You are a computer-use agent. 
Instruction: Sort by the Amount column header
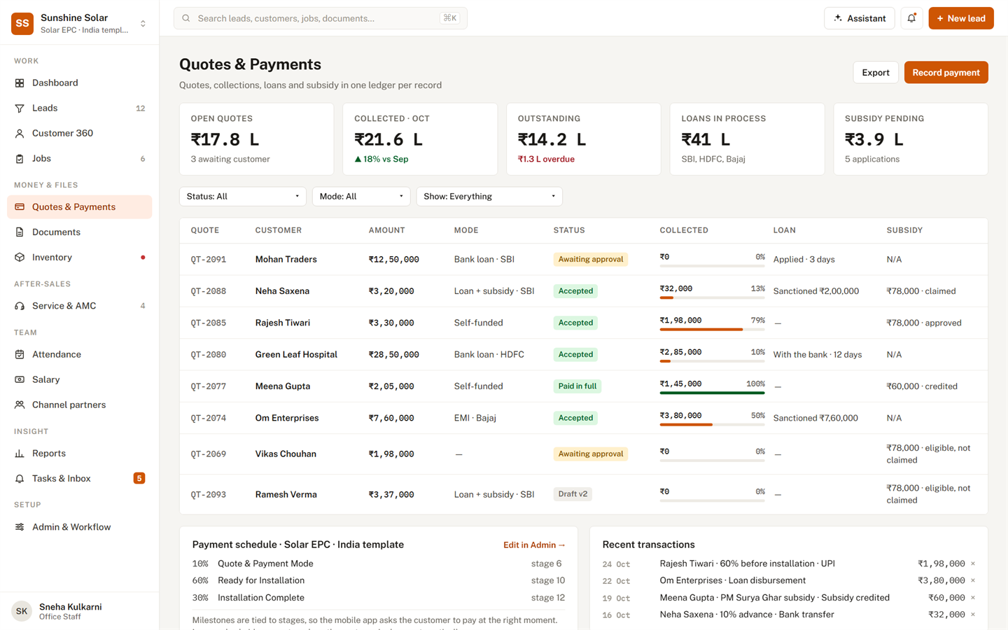click(387, 230)
